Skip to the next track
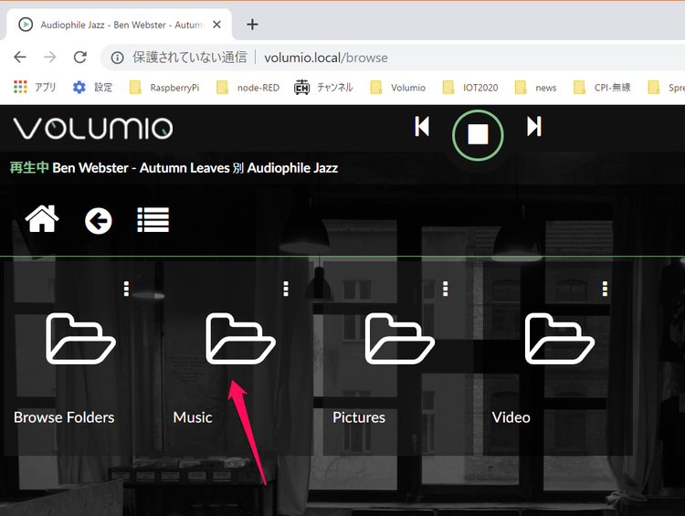This screenshot has height=516, width=685. tap(534, 126)
